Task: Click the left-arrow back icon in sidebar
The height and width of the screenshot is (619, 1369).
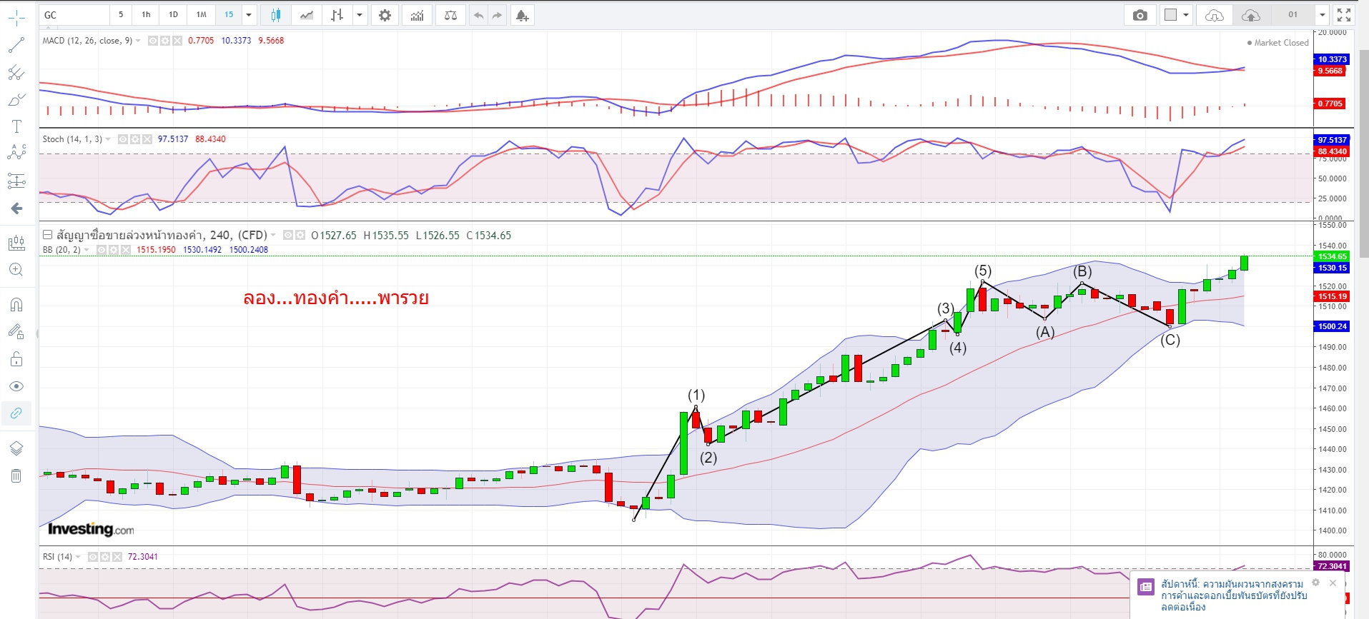Action: pos(16,208)
